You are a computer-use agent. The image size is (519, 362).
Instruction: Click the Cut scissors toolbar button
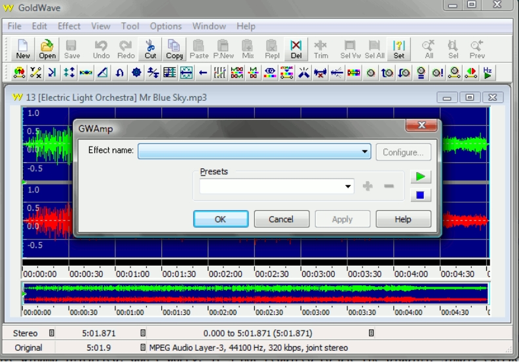pyautogui.click(x=150, y=49)
